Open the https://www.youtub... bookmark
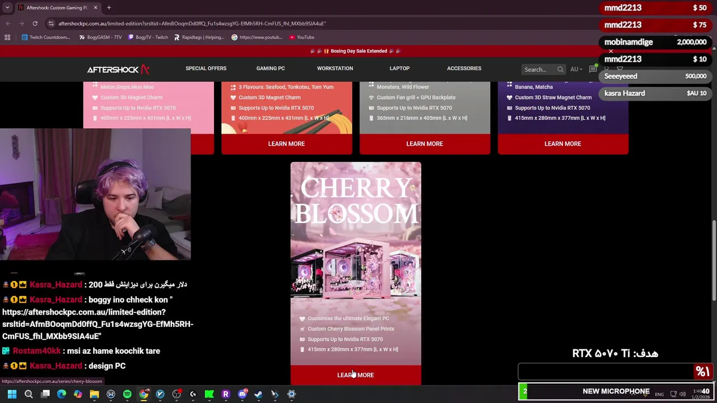 tap(257, 37)
